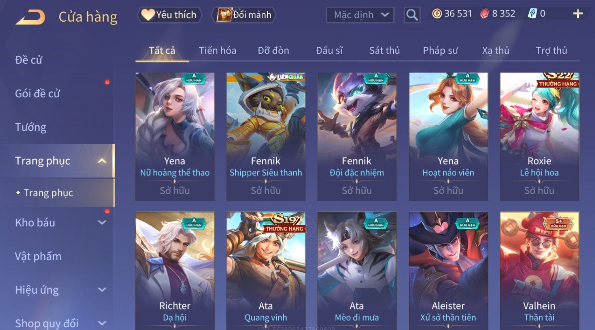595x330 pixels.
Task: Tap the red gem currency icon
Action: click(484, 14)
